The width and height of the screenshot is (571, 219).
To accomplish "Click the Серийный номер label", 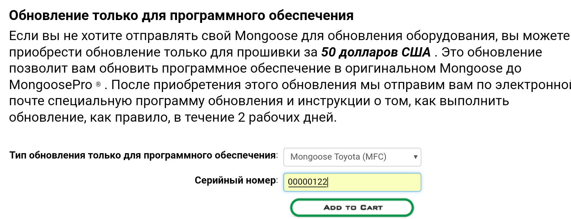I will click(x=235, y=180).
